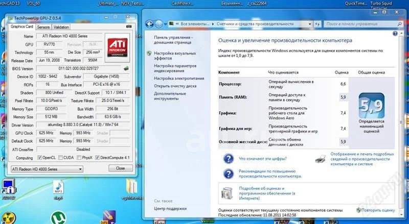Screen dimensions: 409x224
Task: Open Дополнительные инструменты link
Action: [170, 96]
